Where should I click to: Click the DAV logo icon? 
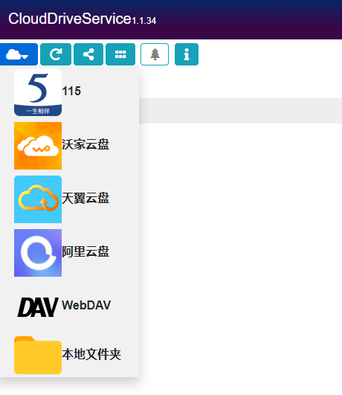tap(38, 306)
